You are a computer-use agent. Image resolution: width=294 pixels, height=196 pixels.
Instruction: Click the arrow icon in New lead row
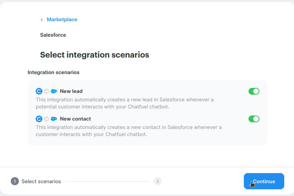click(46, 91)
